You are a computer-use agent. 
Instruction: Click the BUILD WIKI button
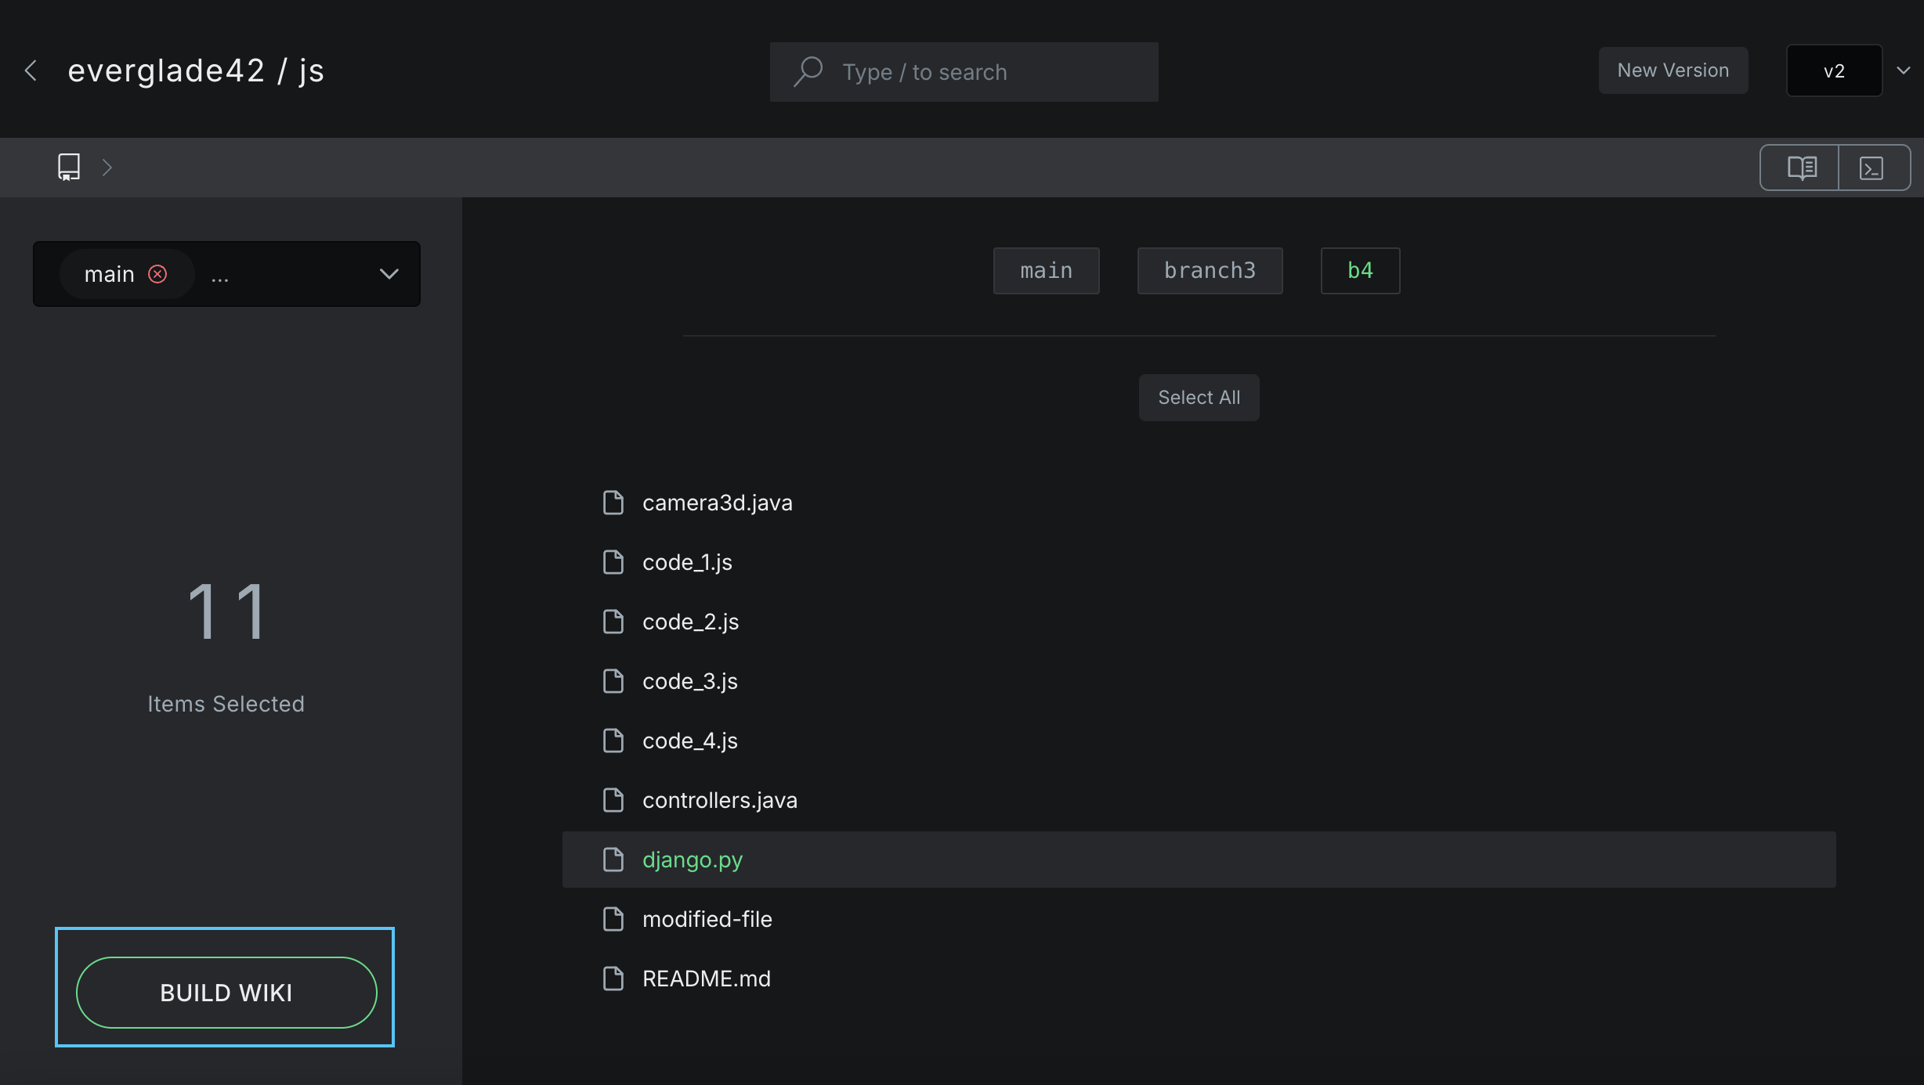tap(226, 993)
